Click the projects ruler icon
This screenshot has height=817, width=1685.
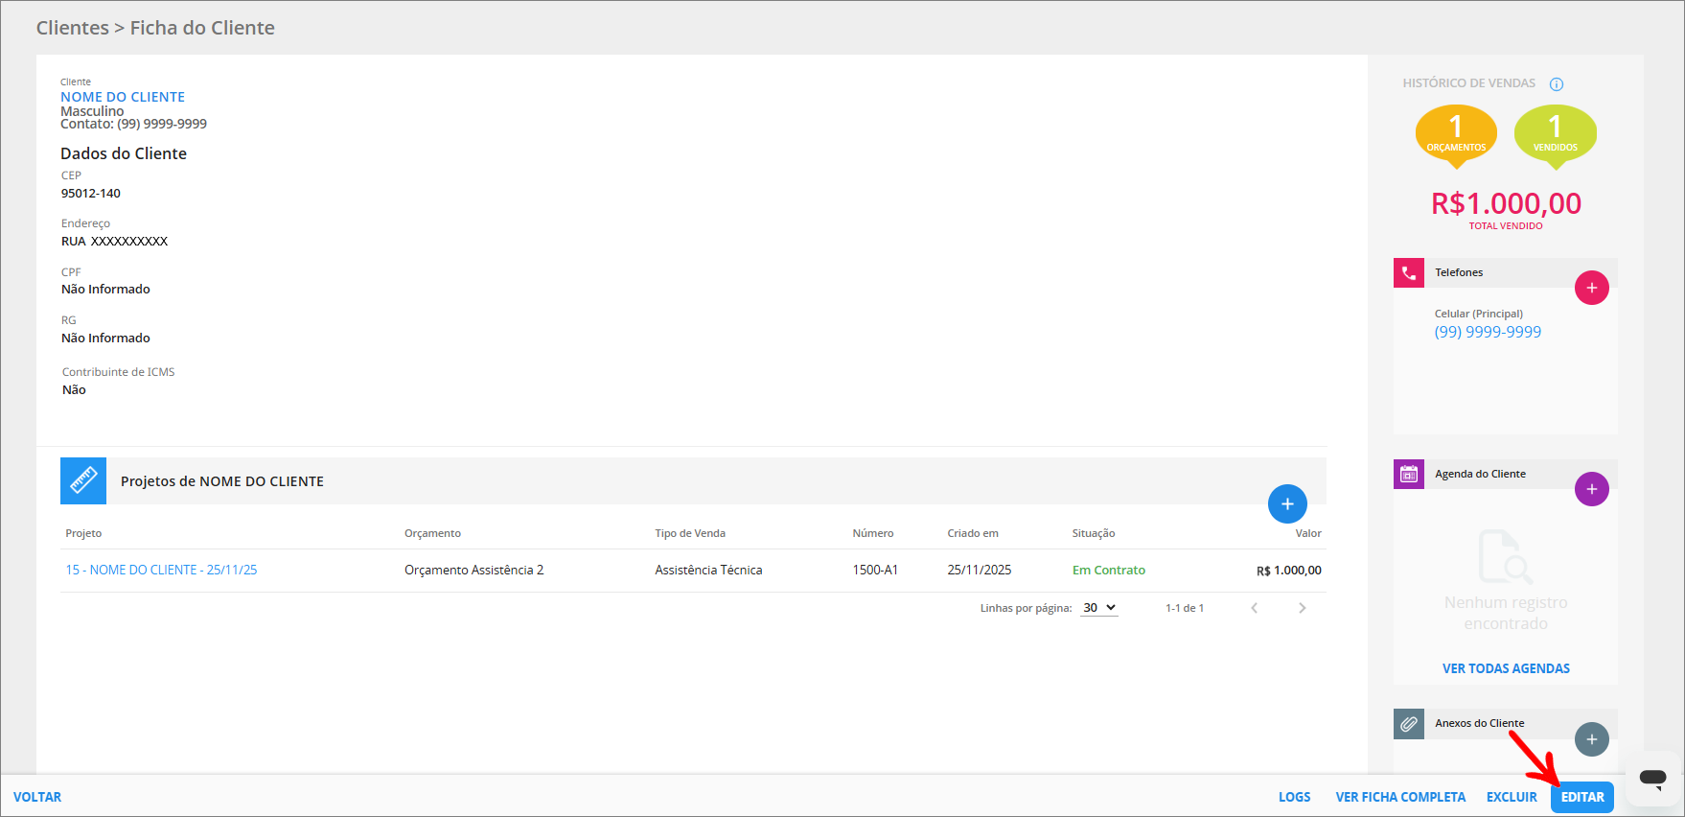point(83,480)
